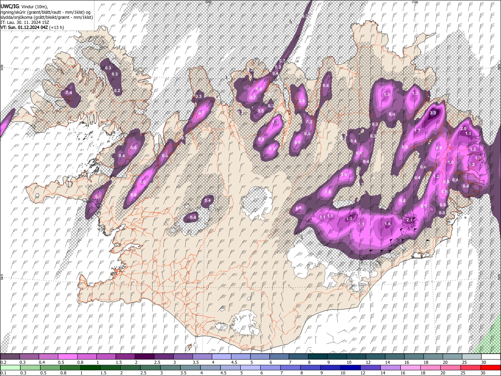Screen dimensions: 501x376
Task: Pick the lower legend swatch between 0.1 and 0.3
Action: pyautogui.click(x=10, y=367)
